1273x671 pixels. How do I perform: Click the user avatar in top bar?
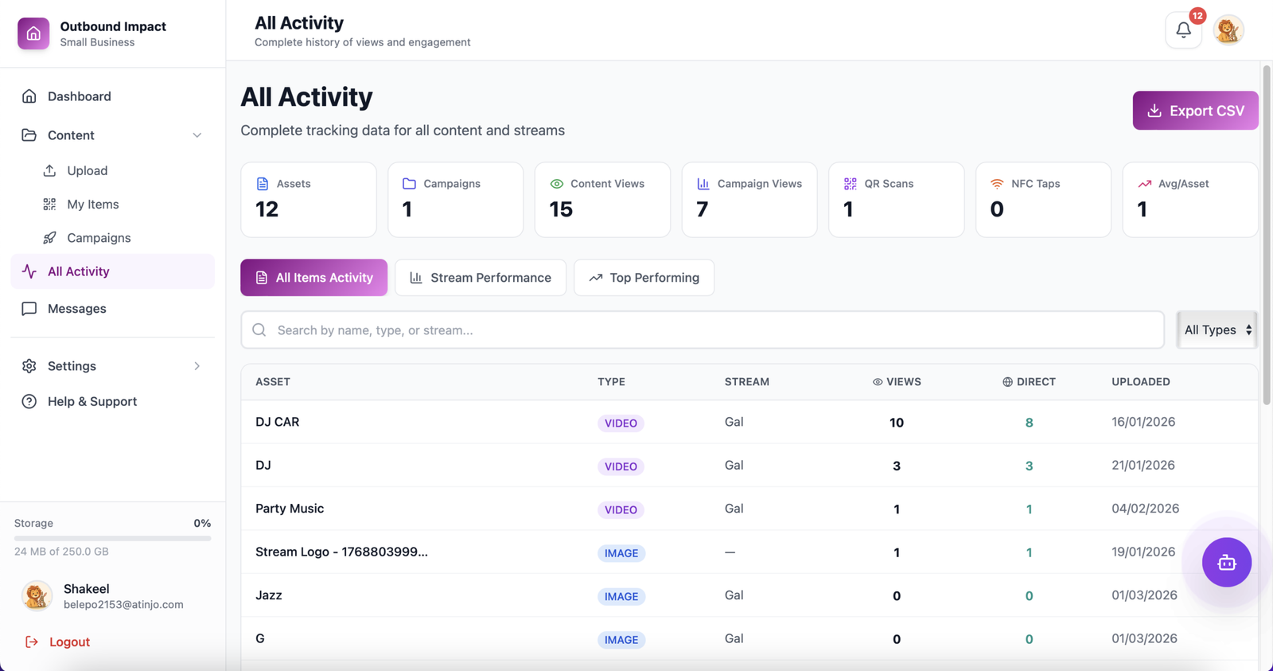point(1228,30)
